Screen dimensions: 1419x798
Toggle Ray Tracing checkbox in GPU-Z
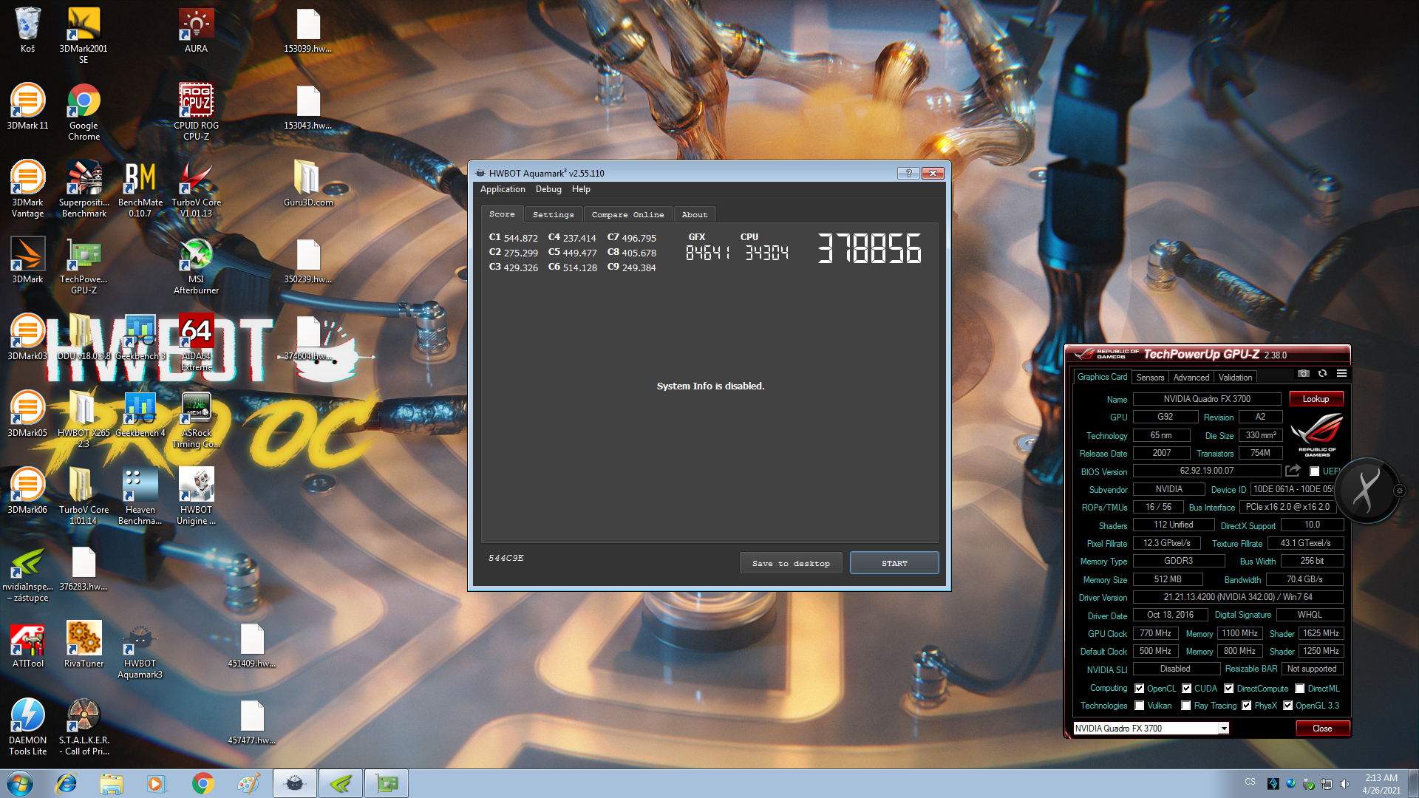pyautogui.click(x=1186, y=706)
